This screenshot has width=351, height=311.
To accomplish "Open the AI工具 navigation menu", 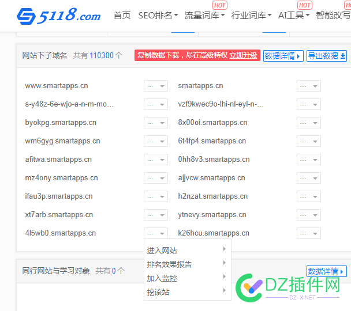I will [x=294, y=16].
